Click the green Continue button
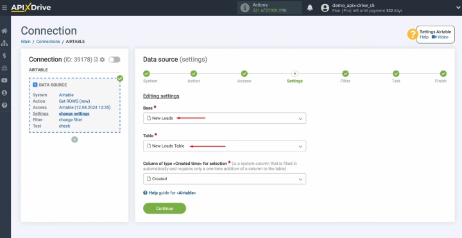This screenshot has width=462, height=238. [x=164, y=208]
